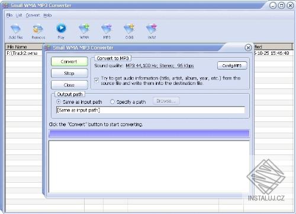The width and height of the screenshot is (296, 214).
Task: Click the output path text field
Action: 150,110
